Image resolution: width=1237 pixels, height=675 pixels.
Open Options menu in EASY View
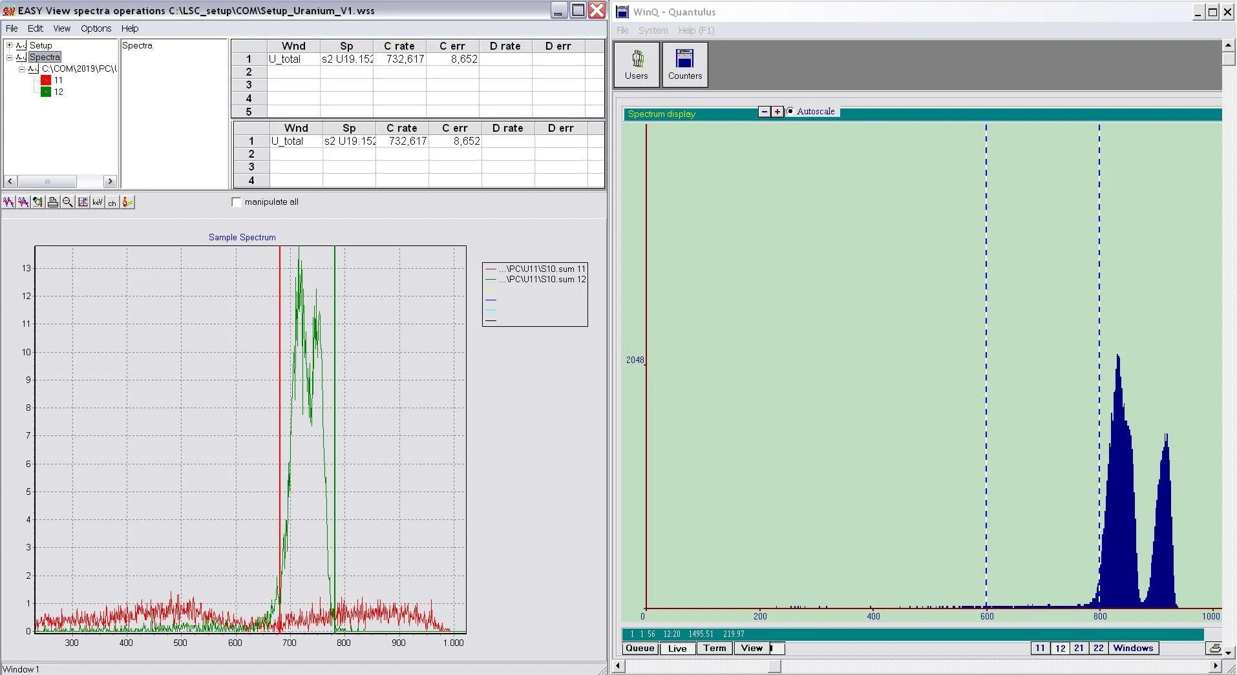[96, 28]
